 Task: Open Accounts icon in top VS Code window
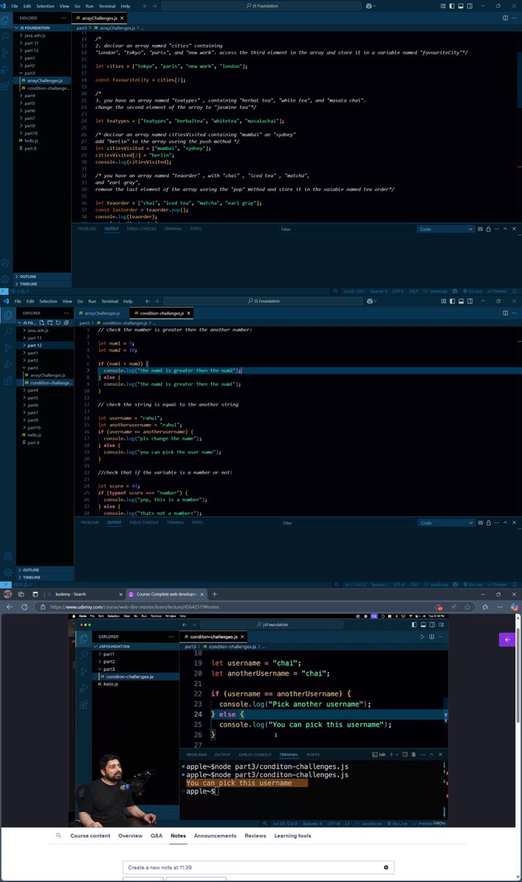click(x=5, y=262)
